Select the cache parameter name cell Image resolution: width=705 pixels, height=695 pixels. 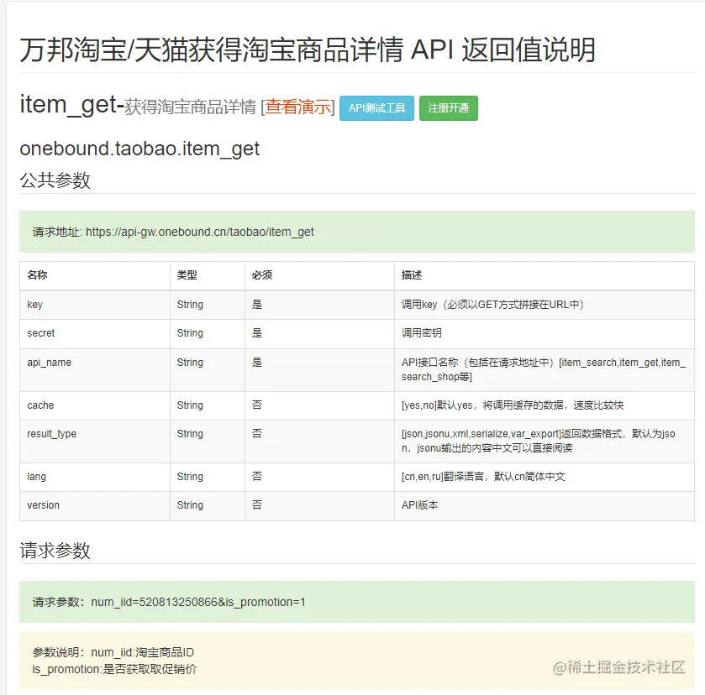tap(95, 405)
